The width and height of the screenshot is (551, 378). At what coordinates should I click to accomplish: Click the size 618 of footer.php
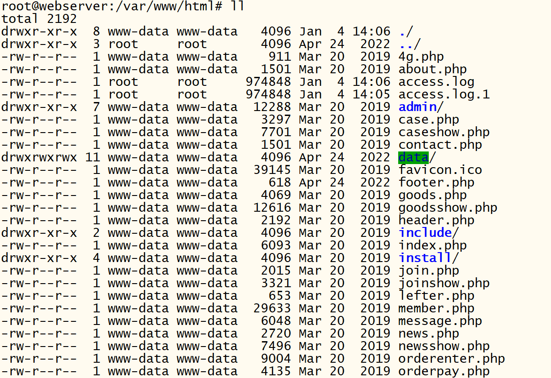[280, 182]
